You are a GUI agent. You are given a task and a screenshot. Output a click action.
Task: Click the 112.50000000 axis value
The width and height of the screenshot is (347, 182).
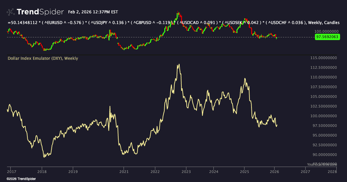coord(324,67)
